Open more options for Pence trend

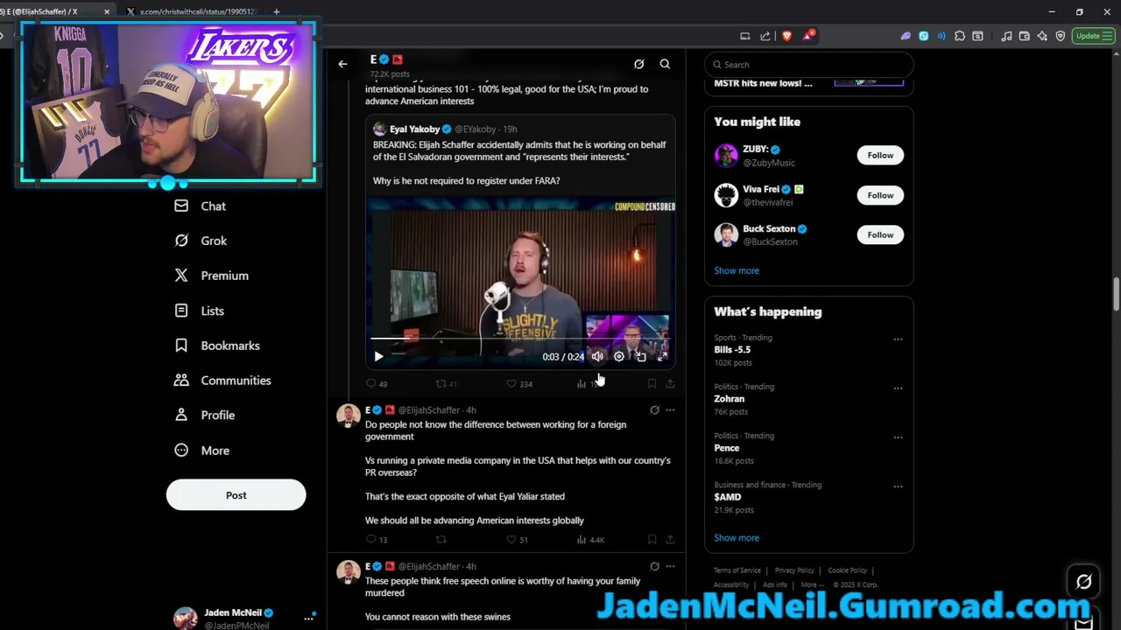898,437
